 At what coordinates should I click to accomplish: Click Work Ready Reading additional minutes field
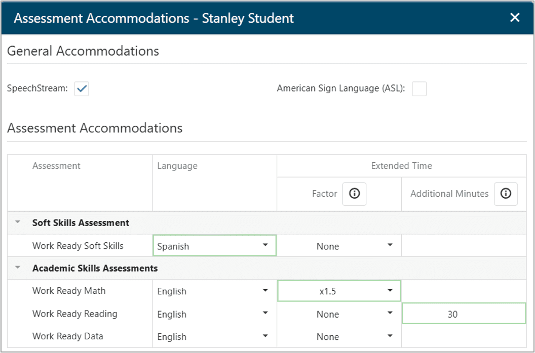[x=464, y=314]
